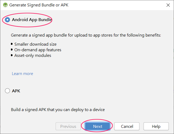Proceed with the Next button
This screenshot has height=134, width=174.
98,126
